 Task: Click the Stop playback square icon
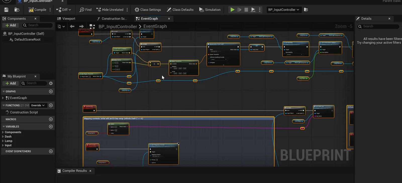click(246, 10)
